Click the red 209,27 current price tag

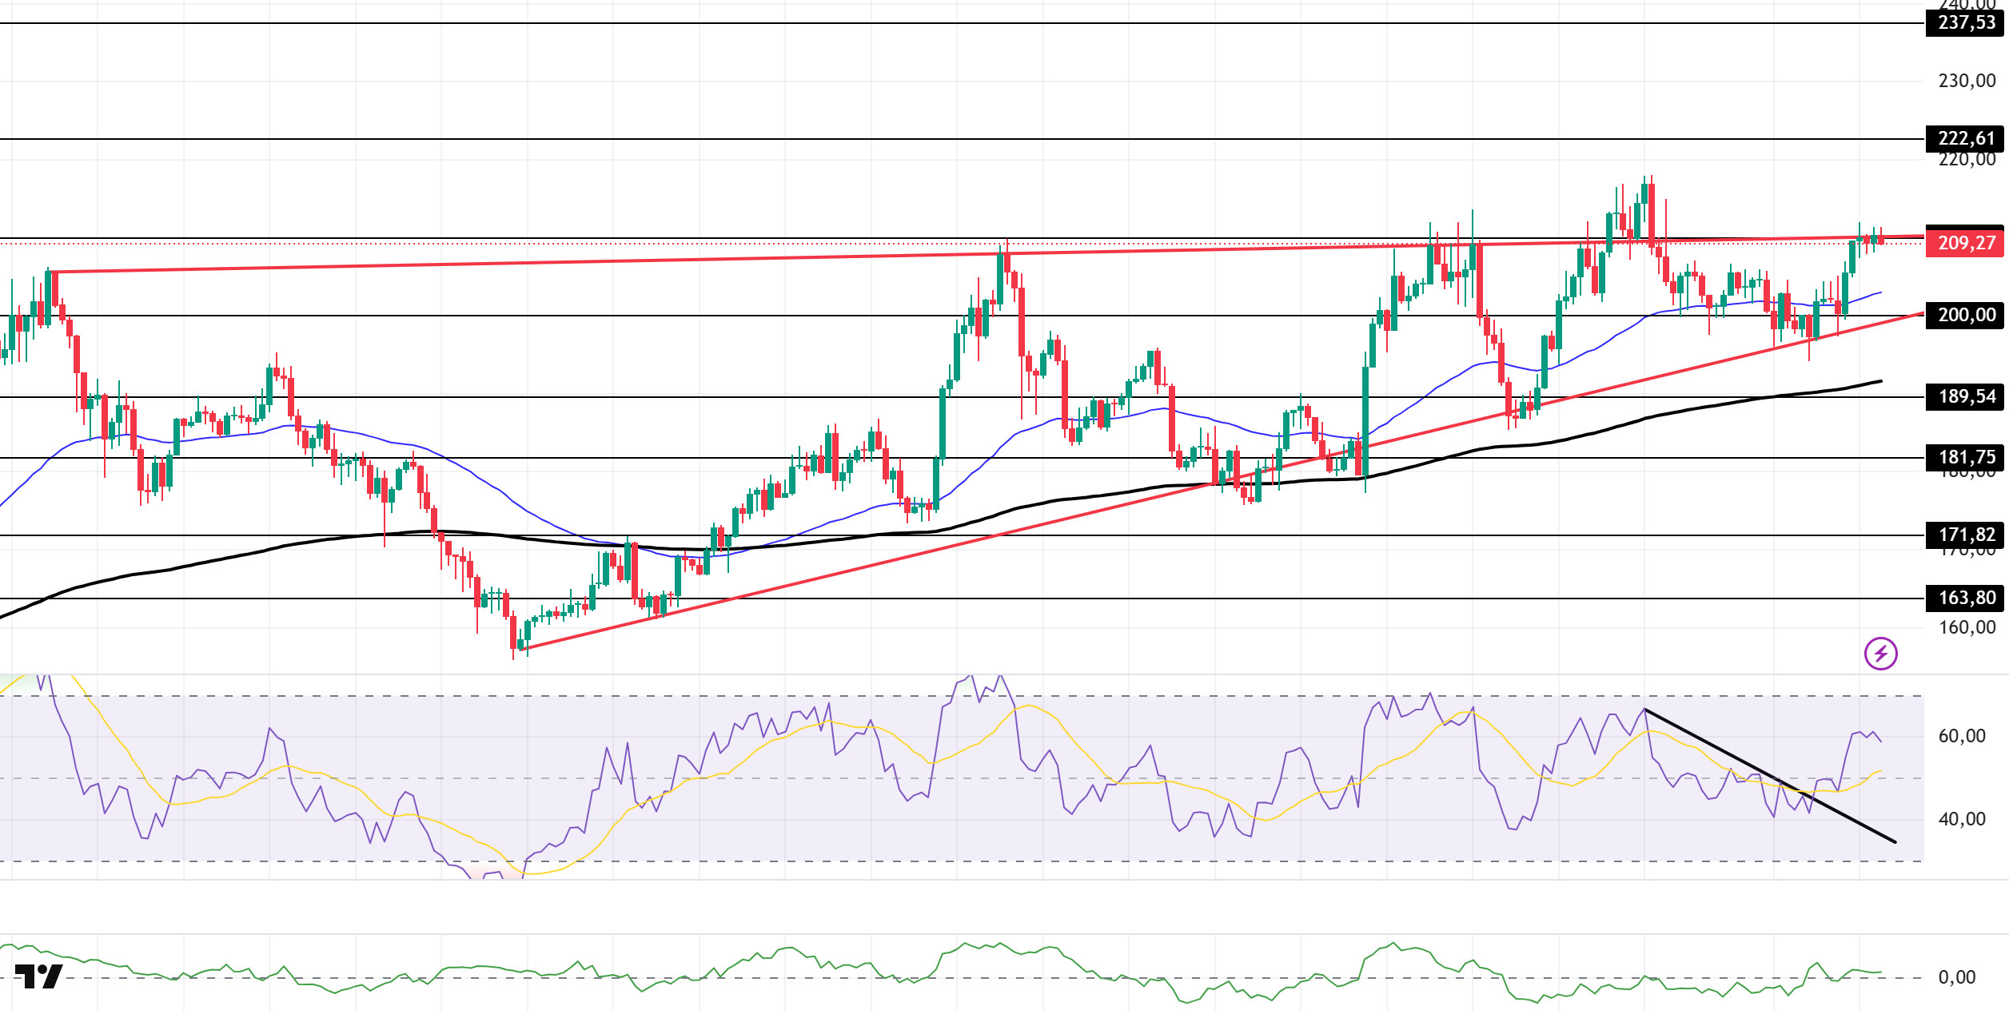tap(1967, 243)
